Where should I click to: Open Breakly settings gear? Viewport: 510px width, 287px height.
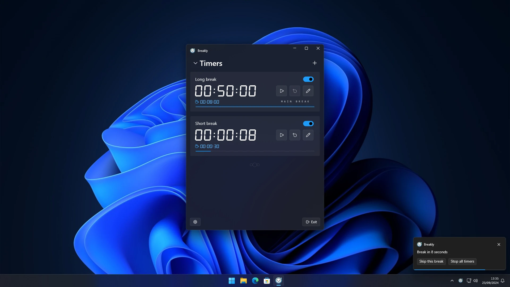click(195, 222)
